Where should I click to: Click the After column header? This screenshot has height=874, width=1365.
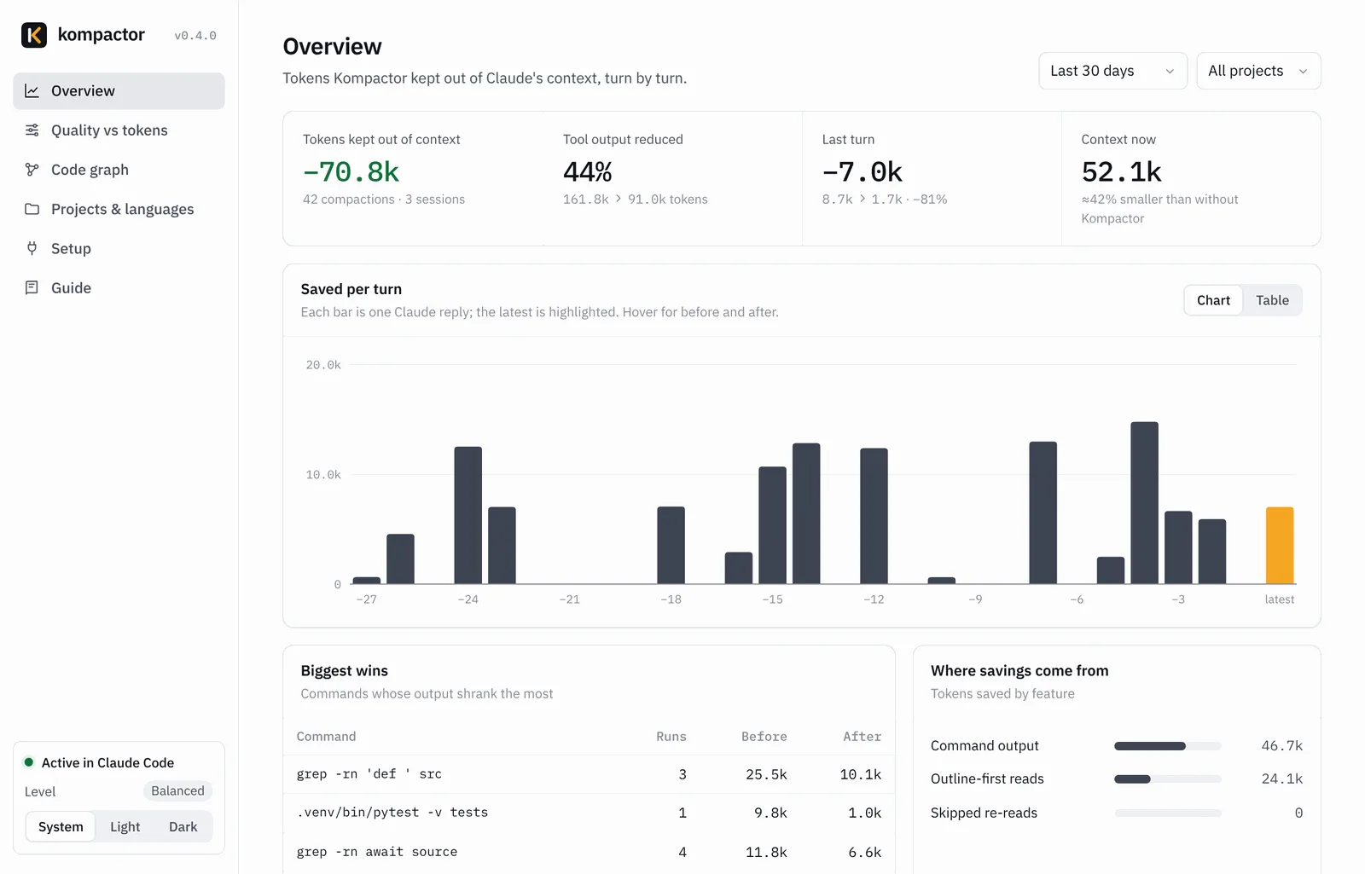[x=862, y=737]
